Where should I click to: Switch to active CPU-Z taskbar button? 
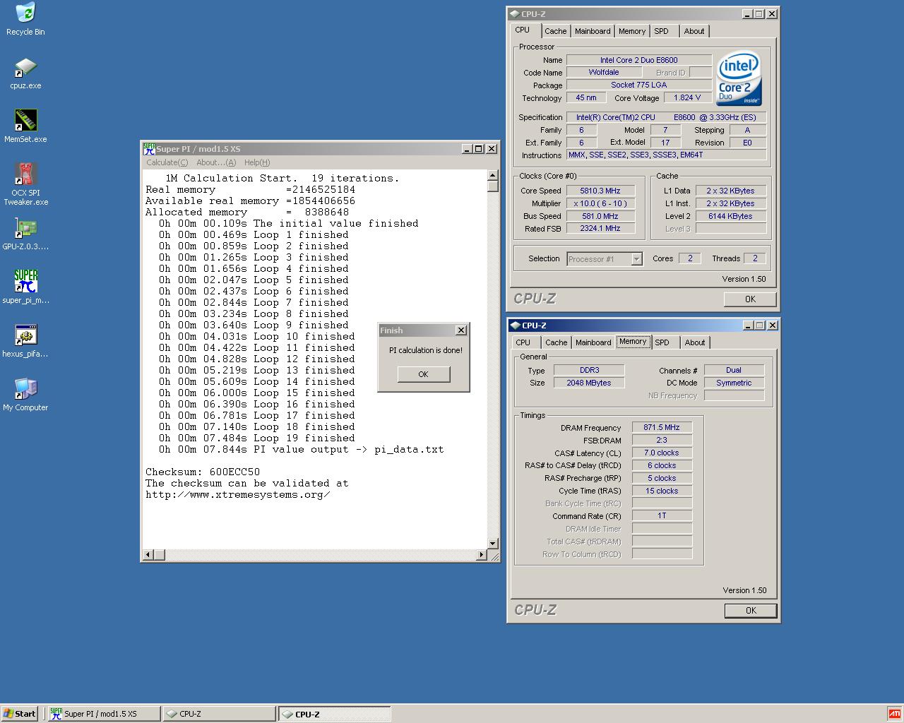point(334,713)
